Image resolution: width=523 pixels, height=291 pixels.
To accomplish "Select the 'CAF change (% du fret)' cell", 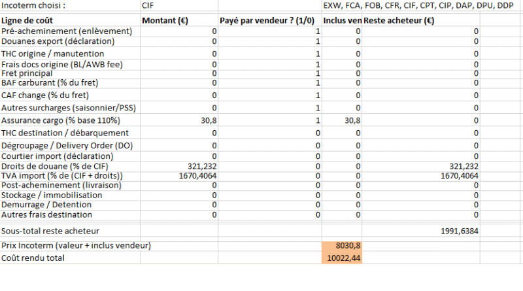I will click(x=70, y=95).
